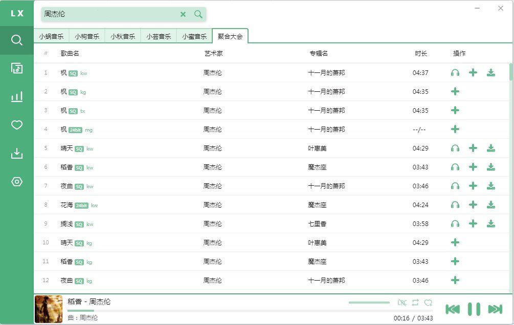The width and height of the screenshot is (514, 325).
Task: Toggle favorite heart for current song in player
Action: (428, 303)
